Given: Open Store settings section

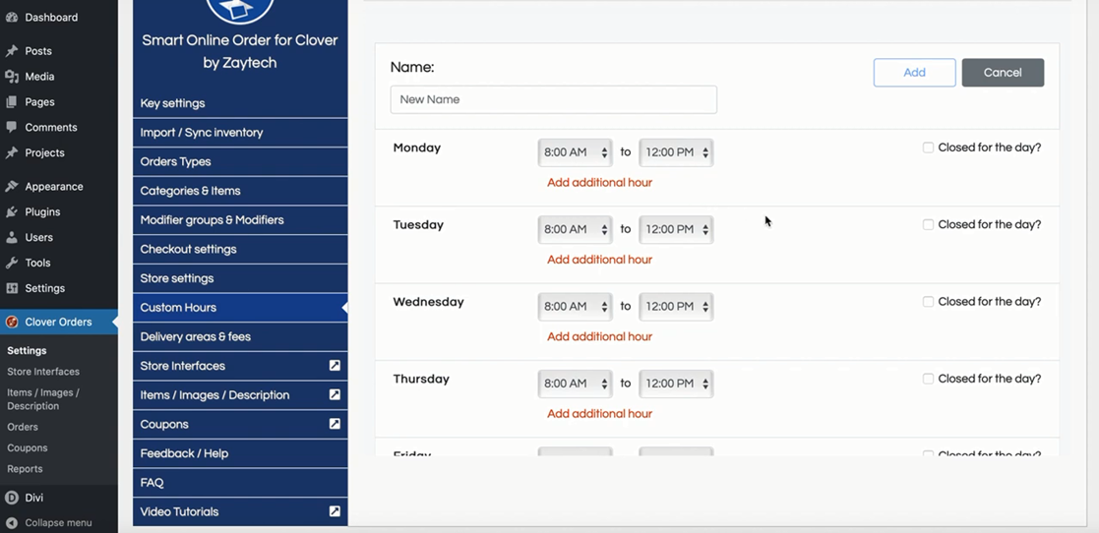Looking at the screenshot, I should point(240,278).
